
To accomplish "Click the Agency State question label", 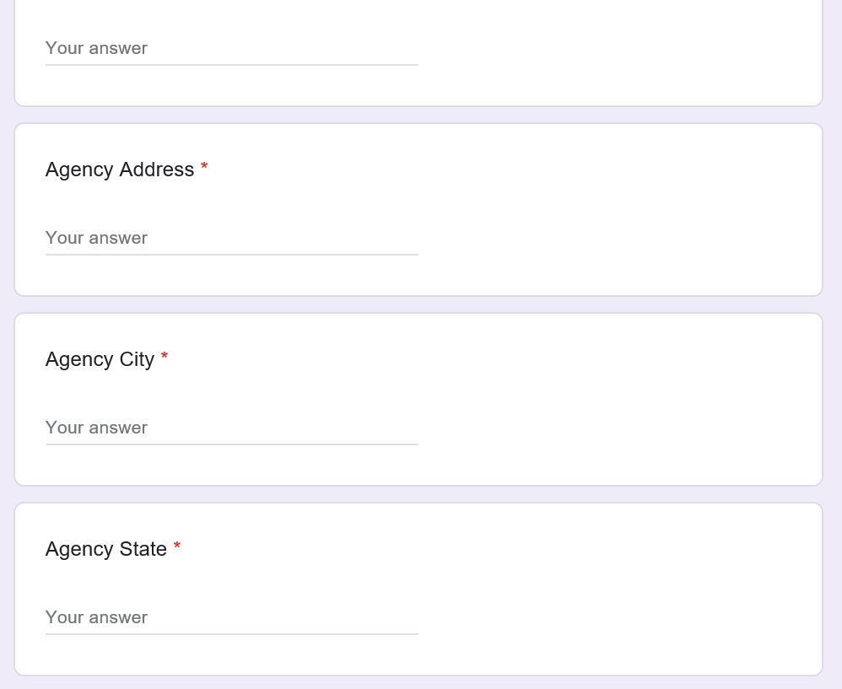I will (106, 549).
